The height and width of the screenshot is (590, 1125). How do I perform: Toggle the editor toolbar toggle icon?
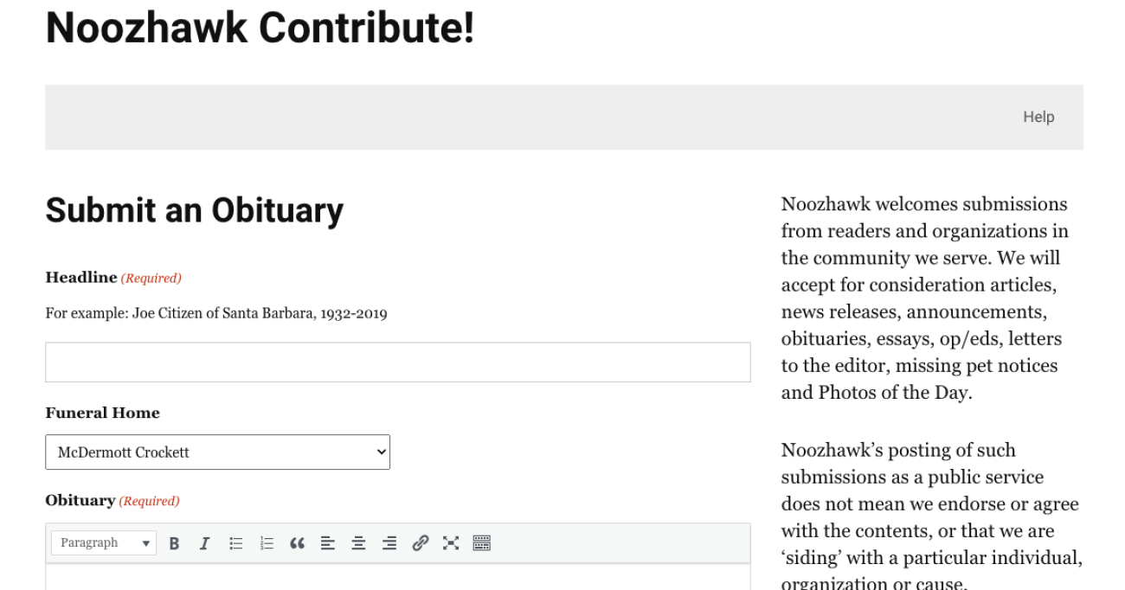click(x=482, y=543)
